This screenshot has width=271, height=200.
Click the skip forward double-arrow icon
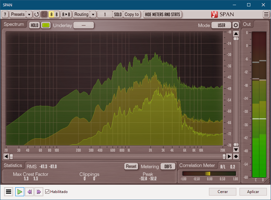point(39,192)
